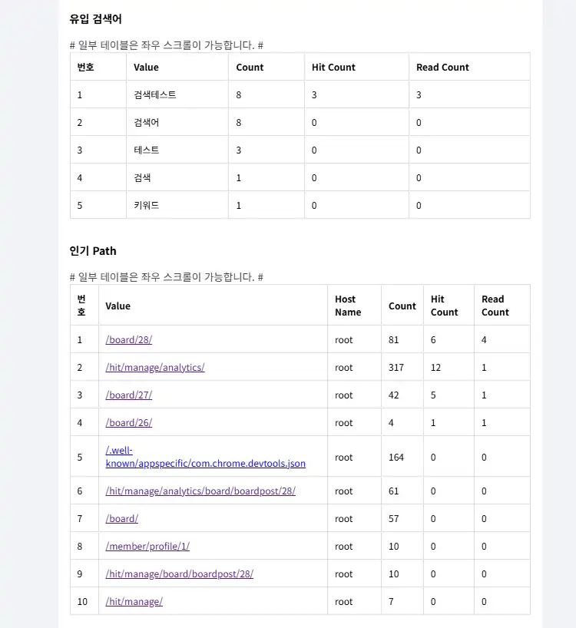Open the .well-known com.chrome.devtools.json link
The width and height of the screenshot is (576, 628).
coord(204,464)
